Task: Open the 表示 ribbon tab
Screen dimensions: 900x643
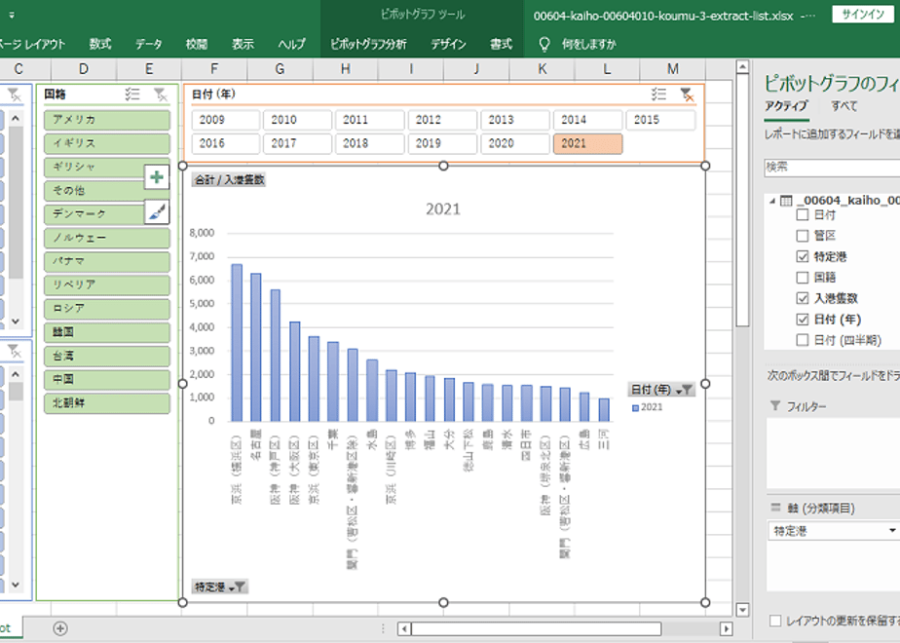Action: [x=243, y=44]
